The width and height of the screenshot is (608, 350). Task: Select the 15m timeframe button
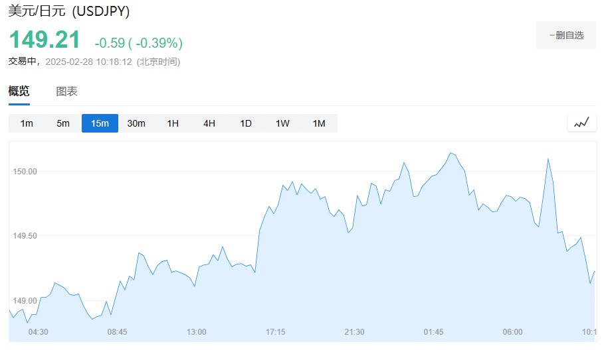coord(100,123)
